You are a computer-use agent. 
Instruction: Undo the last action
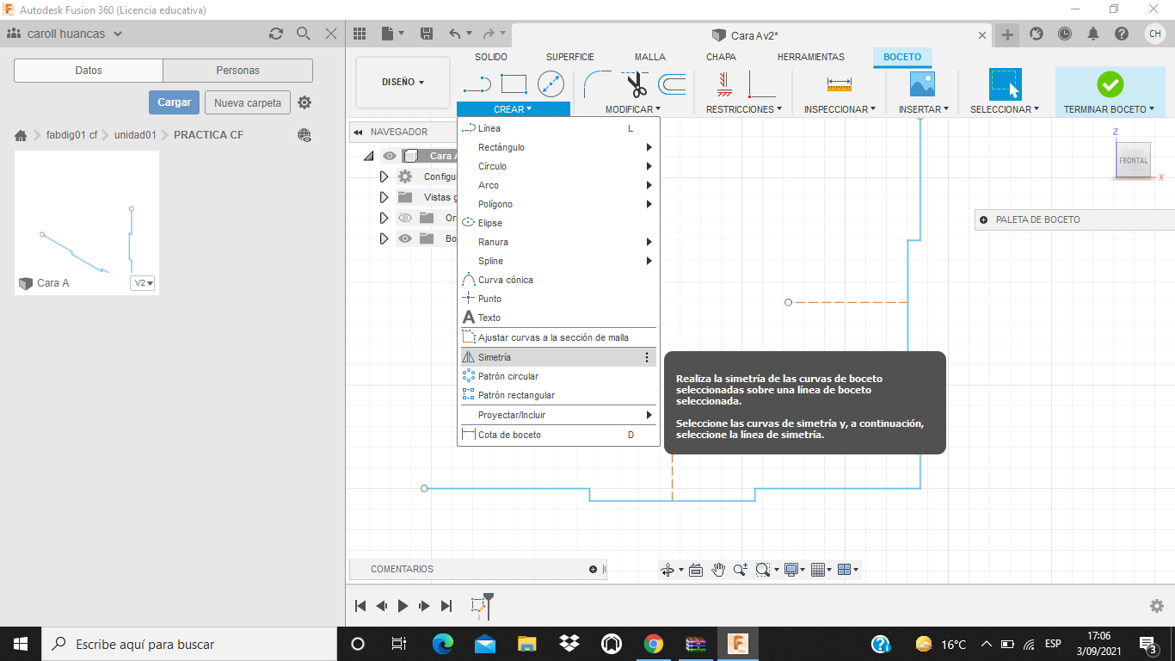tap(454, 34)
